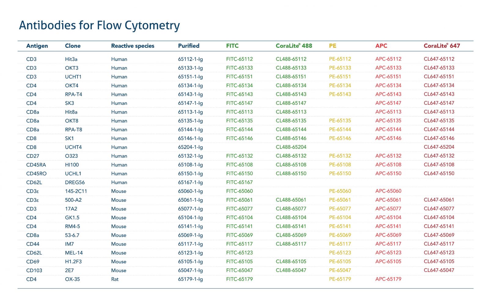The image size is (489, 305).
Task: Select clone UCHL1 cell
Action: 73,174
